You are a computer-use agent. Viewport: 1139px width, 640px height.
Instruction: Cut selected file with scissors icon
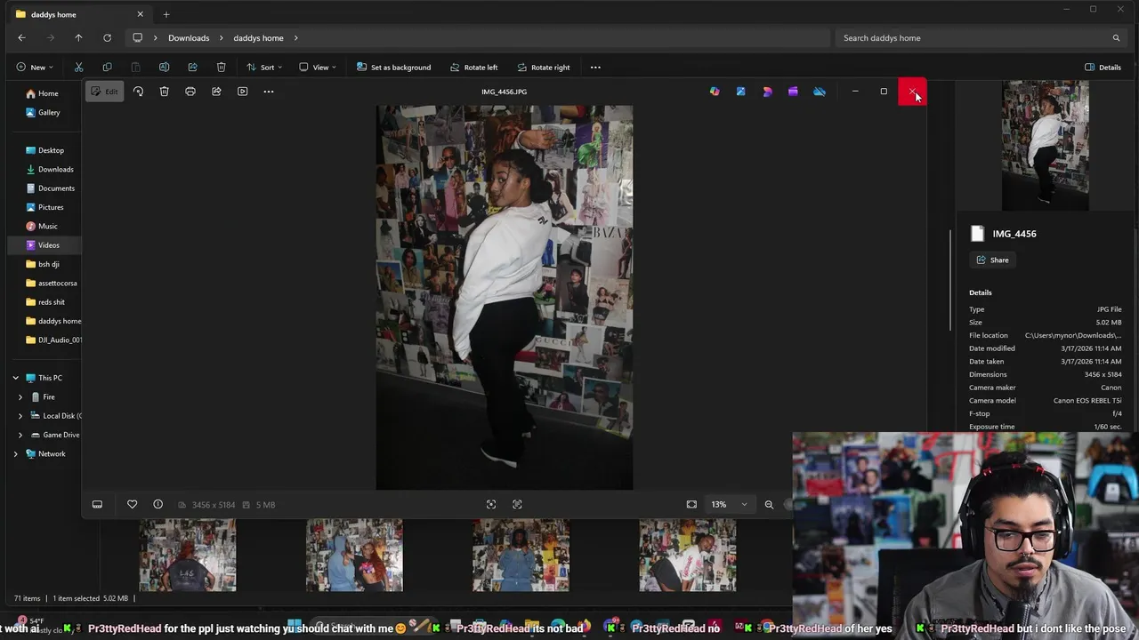[78, 68]
